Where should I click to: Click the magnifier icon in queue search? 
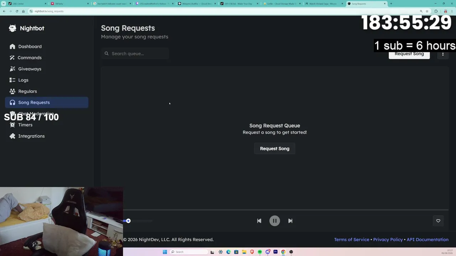(x=107, y=54)
